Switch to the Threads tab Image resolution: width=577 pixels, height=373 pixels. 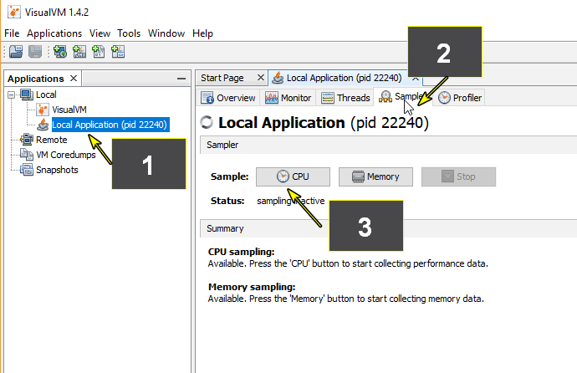click(345, 98)
